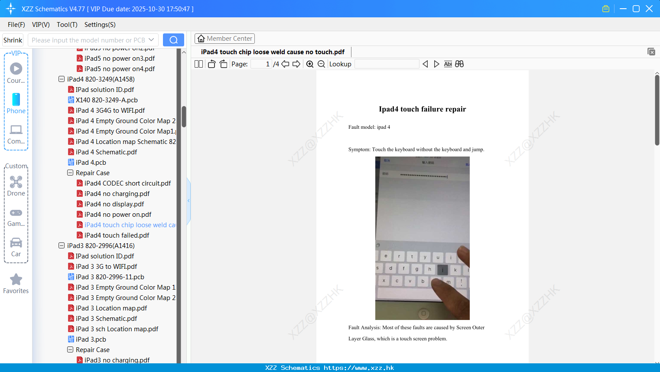Click the search button next to model input
Image resolution: width=660 pixels, height=372 pixels.
[x=173, y=40]
